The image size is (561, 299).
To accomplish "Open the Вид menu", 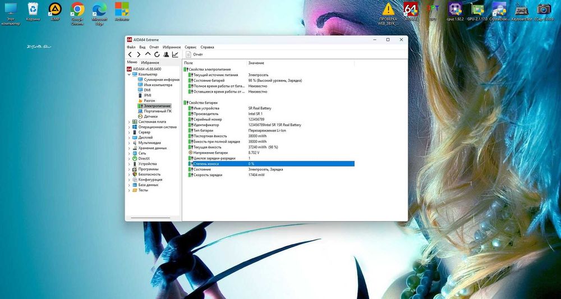I will pyautogui.click(x=142, y=47).
